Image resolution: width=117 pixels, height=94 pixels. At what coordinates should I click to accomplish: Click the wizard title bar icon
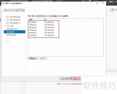point(3,3)
